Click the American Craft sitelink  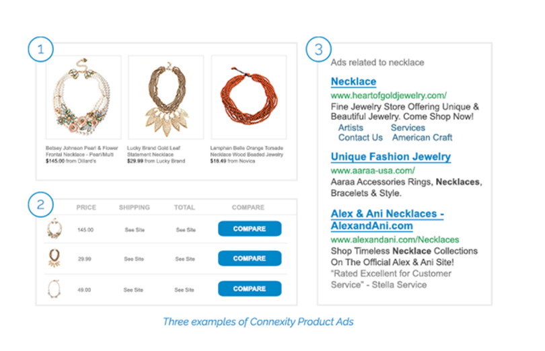(423, 138)
